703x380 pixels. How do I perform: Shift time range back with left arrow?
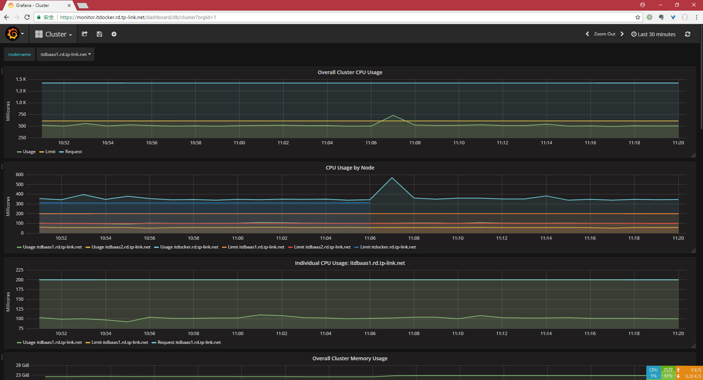tap(587, 34)
